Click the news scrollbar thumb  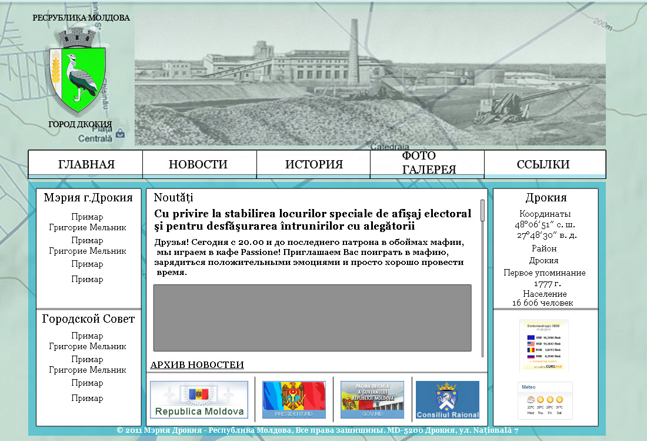[x=482, y=211]
